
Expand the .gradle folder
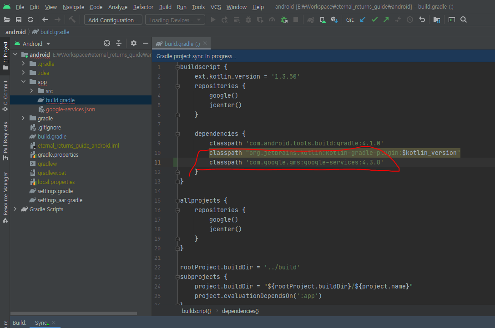pyautogui.click(x=23, y=64)
